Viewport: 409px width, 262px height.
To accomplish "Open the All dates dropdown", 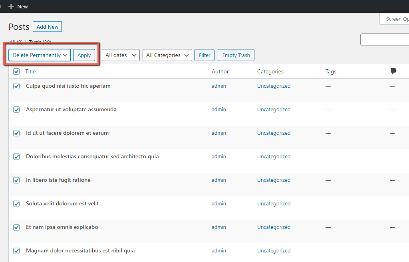I will coord(121,55).
